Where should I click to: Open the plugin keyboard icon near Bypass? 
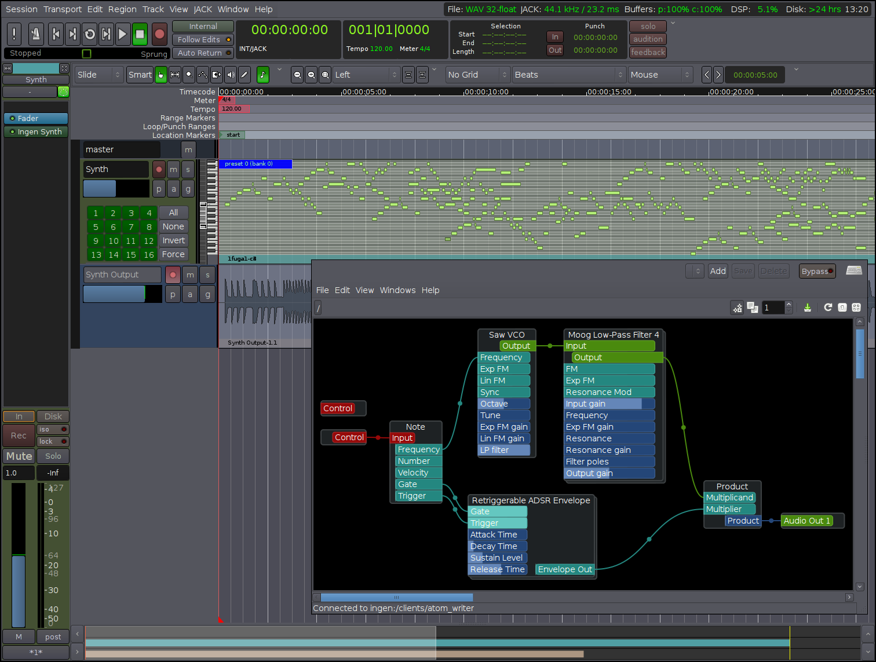point(854,270)
